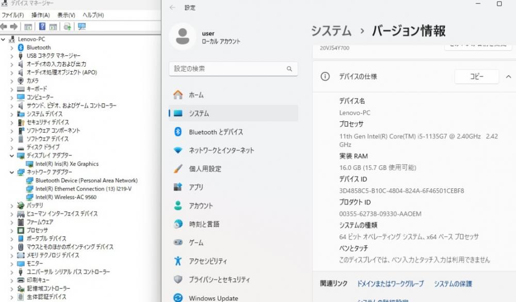Open 個人用設定 via its paintbrush icon
This screenshot has height=302, width=516.
[178, 169]
